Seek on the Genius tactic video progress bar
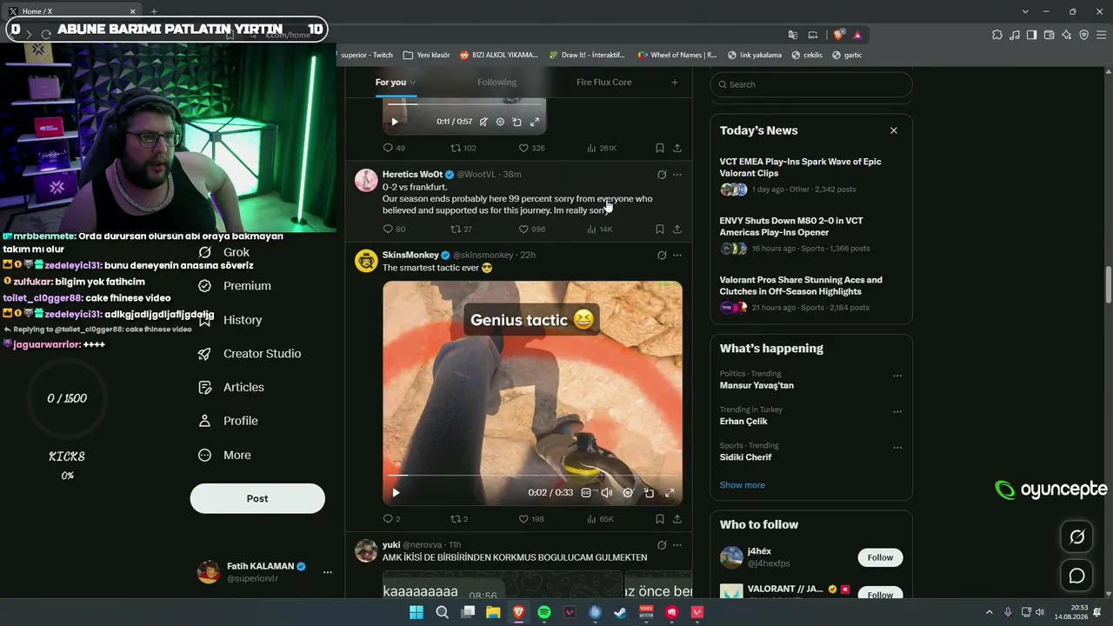 click(533, 476)
